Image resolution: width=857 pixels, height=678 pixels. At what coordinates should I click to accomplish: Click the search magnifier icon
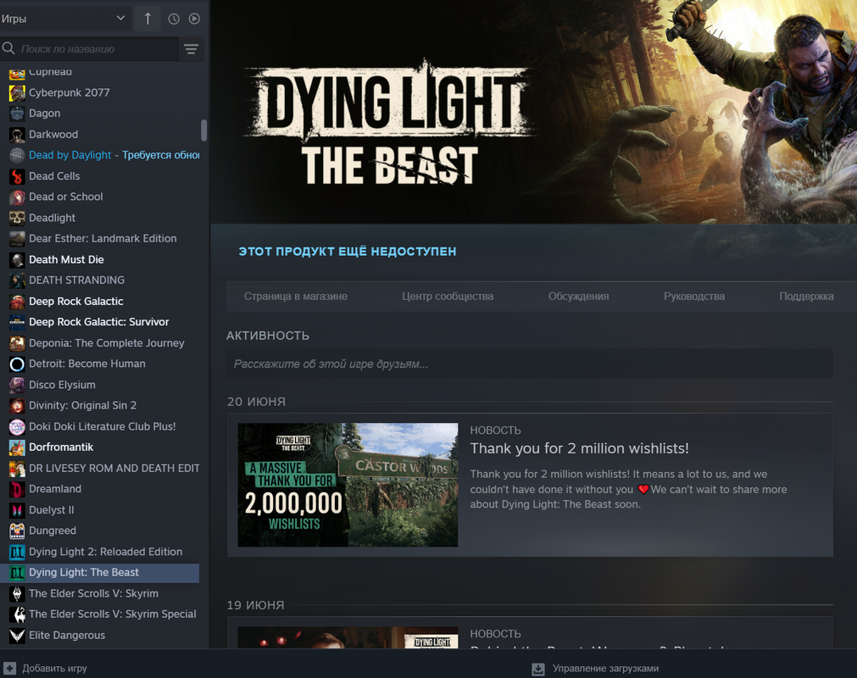click(8, 48)
